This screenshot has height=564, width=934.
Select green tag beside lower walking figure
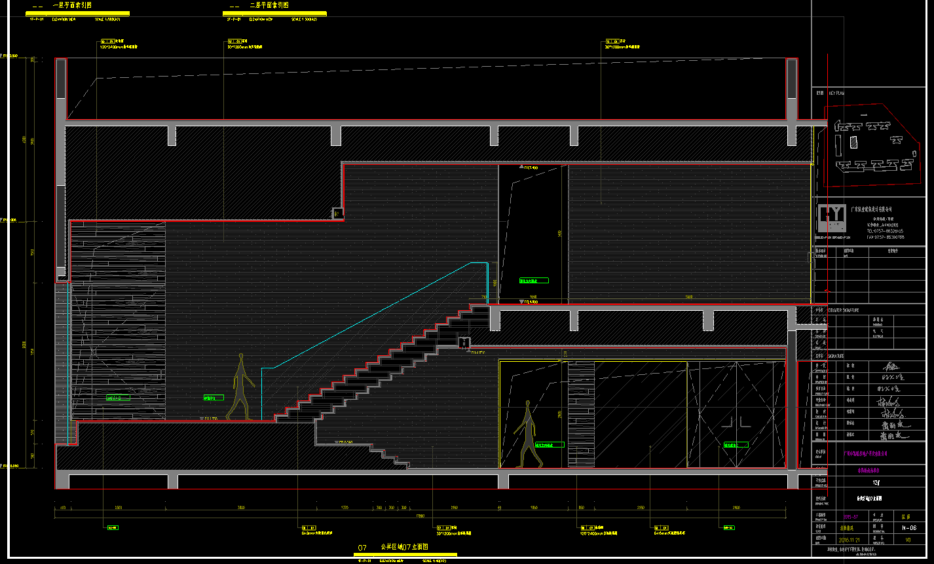click(x=550, y=445)
